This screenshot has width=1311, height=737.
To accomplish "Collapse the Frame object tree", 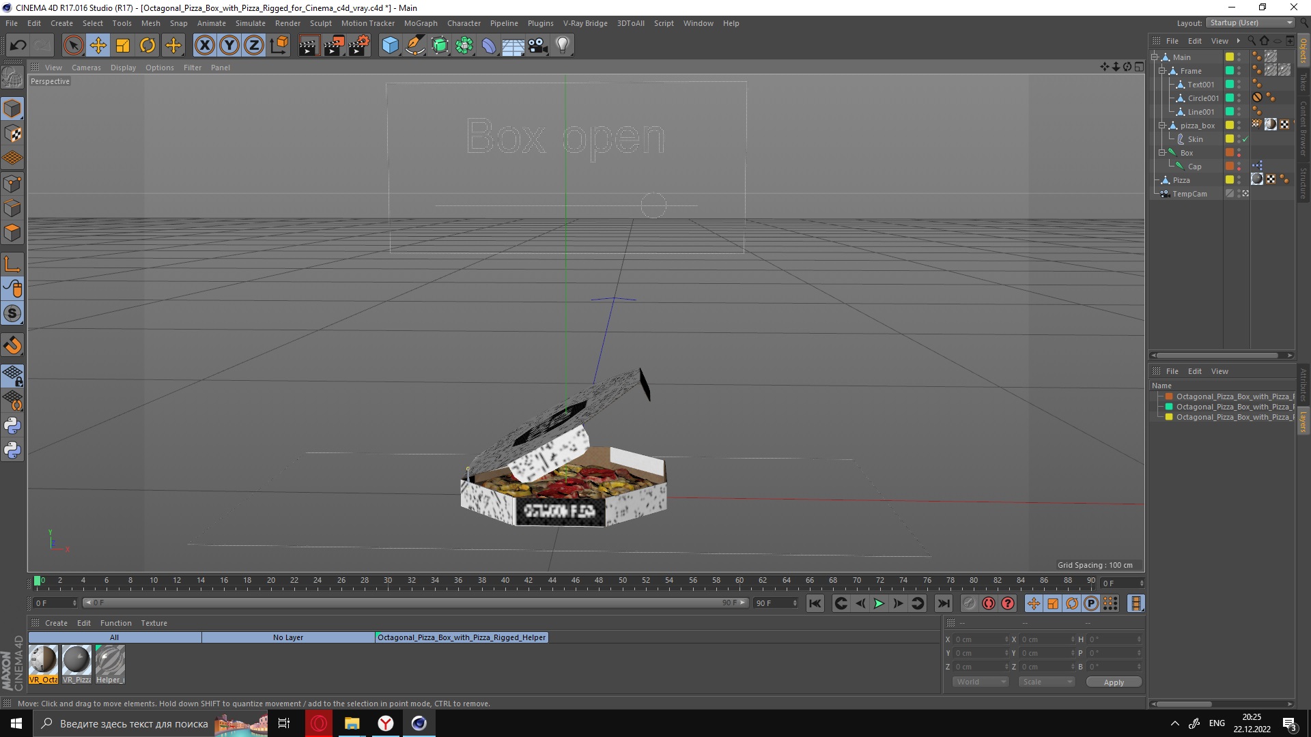I will [x=1161, y=71].
